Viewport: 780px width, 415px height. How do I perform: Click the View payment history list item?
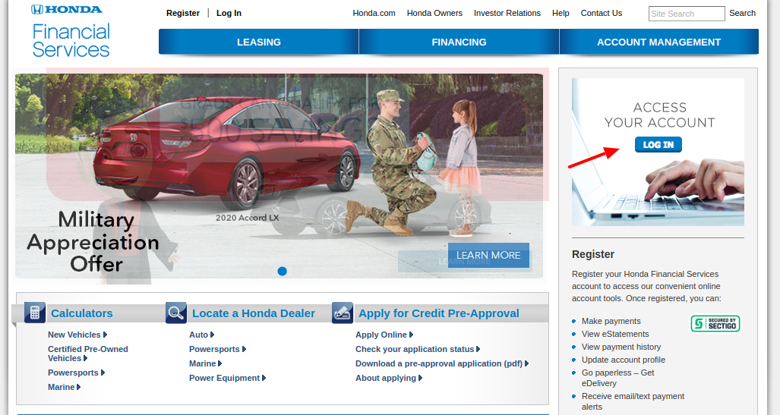click(x=621, y=347)
